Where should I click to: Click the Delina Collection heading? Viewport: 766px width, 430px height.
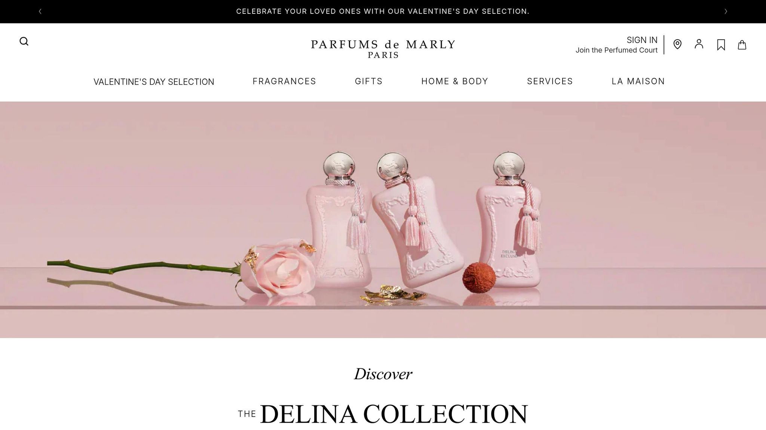pos(383,414)
